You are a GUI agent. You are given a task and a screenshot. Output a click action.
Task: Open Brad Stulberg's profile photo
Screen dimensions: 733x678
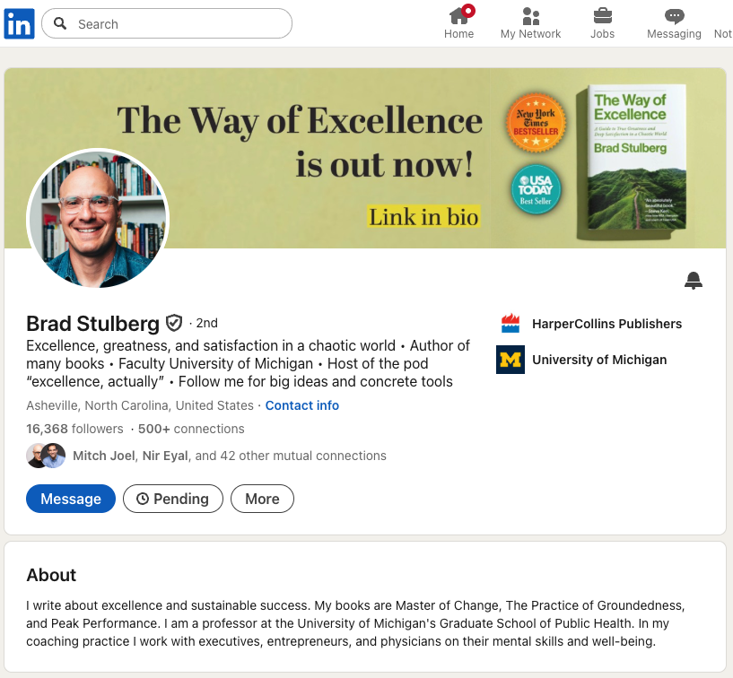[x=98, y=219]
